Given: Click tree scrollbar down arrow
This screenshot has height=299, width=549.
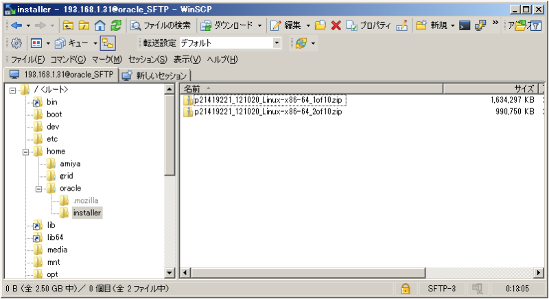Looking at the screenshot, I should [x=170, y=273].
